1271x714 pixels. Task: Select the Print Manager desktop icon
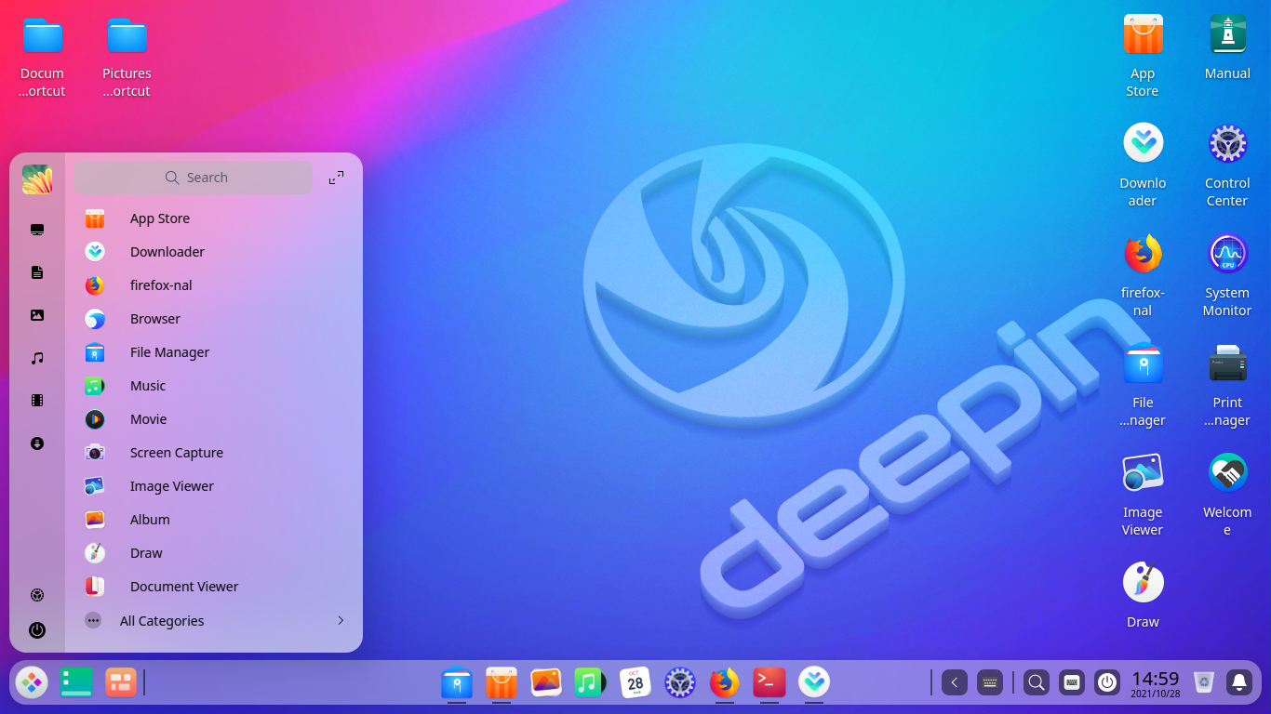click(1227, 385)
